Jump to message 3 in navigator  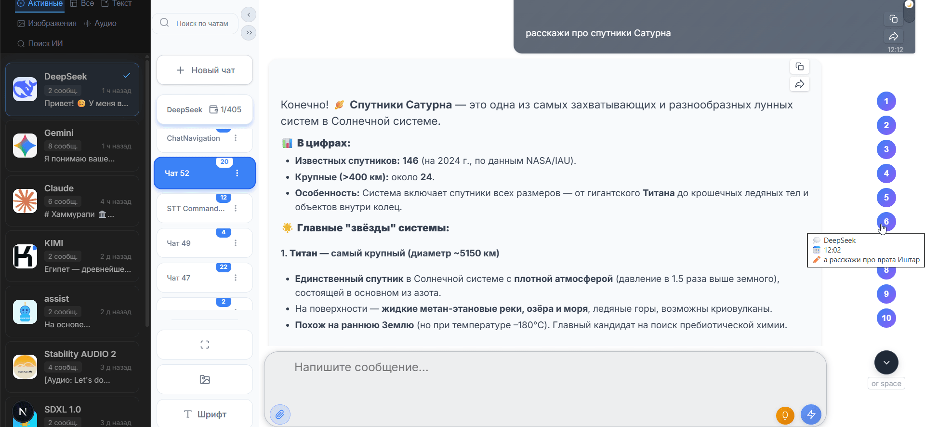click(886, 149)
